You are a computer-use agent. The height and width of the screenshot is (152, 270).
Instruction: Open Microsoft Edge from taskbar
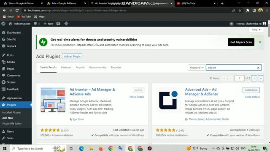pyautogui.click(x=81, y=148)
